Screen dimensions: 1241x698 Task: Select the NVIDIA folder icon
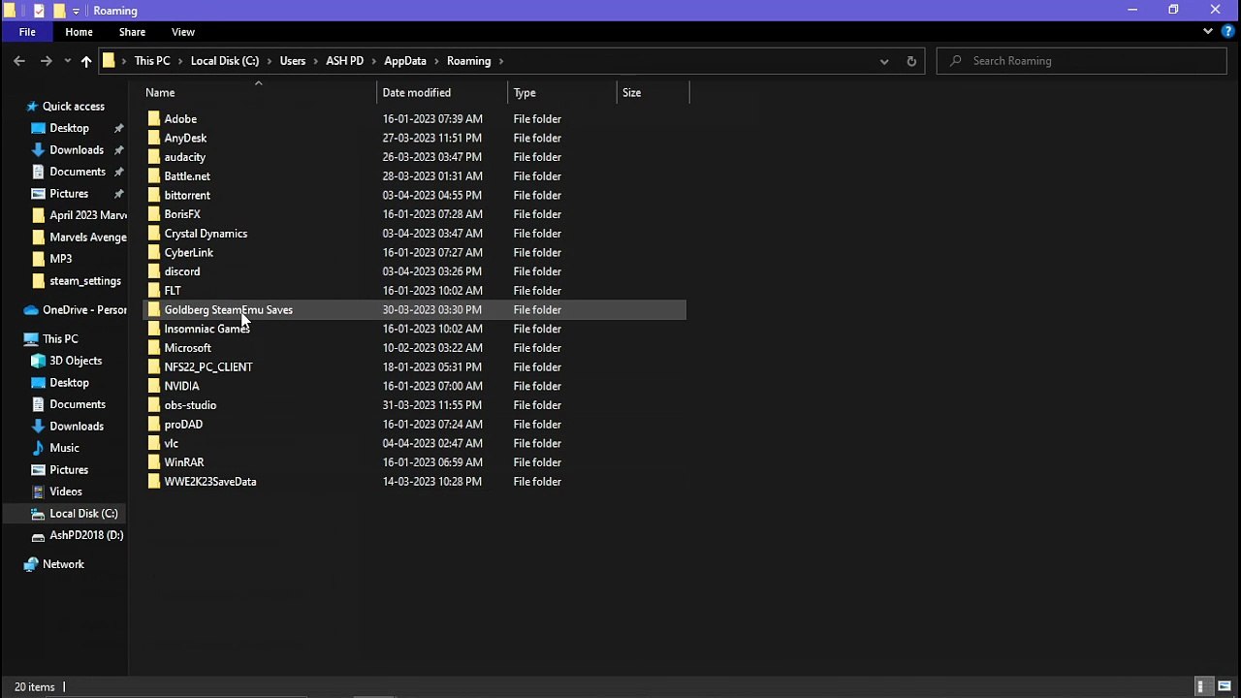click(x=154, y=386)
